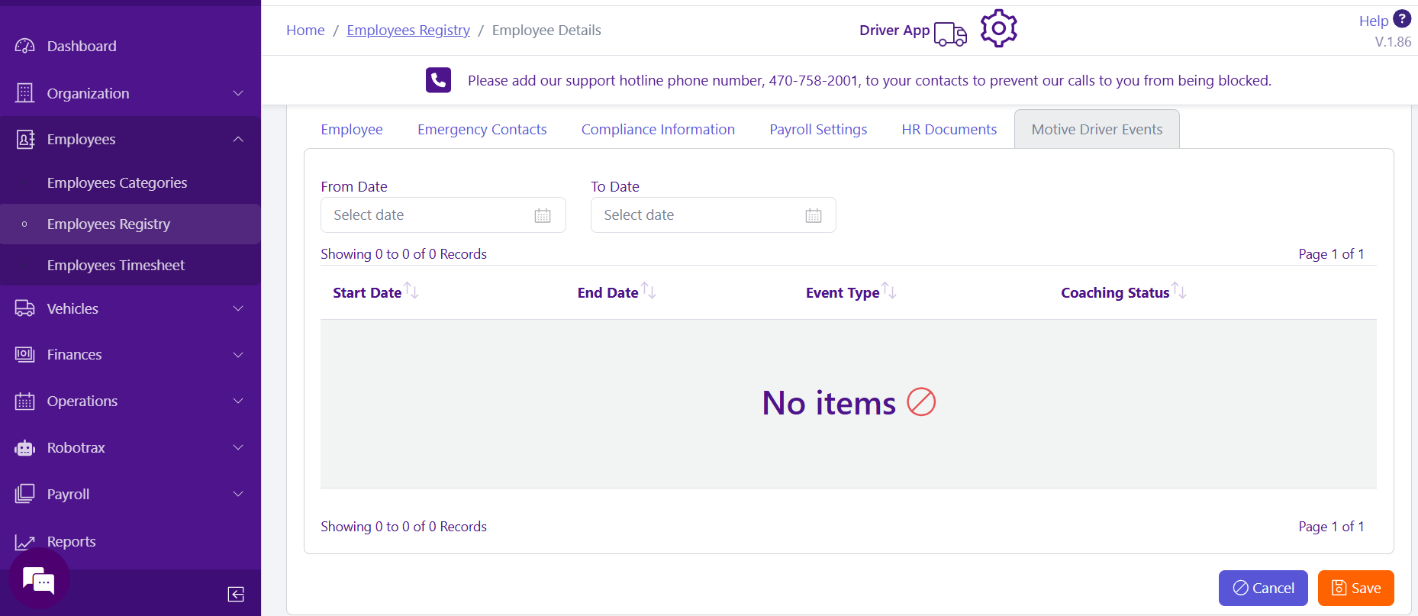
Task: Select the Motive Driver Events tab
Action: 1097,130
